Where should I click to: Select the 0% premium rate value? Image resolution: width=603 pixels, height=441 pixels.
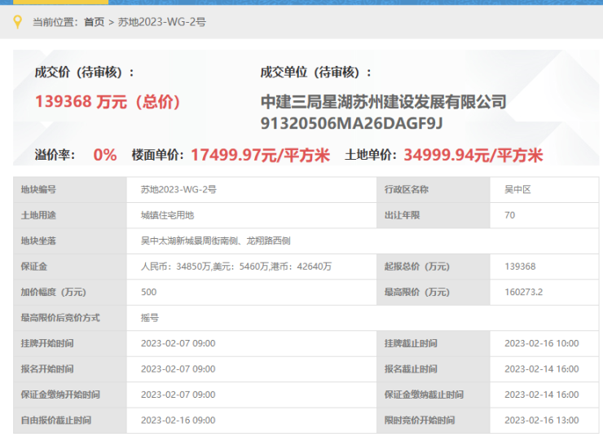click(105, 155)
